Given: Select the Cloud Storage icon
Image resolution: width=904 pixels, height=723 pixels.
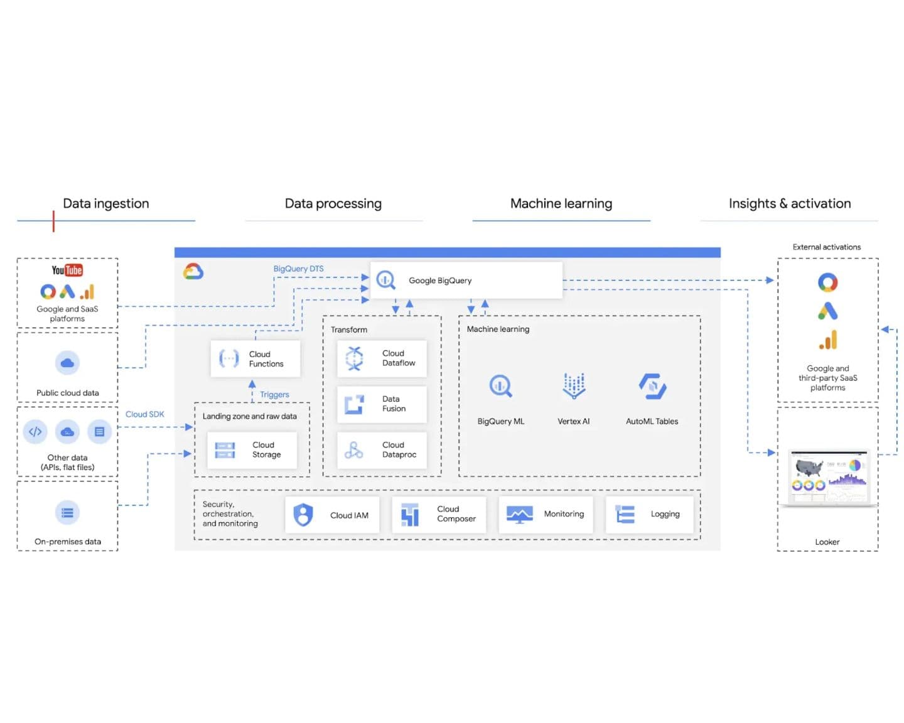Looking at the screenshot, I should coord(225,450).
